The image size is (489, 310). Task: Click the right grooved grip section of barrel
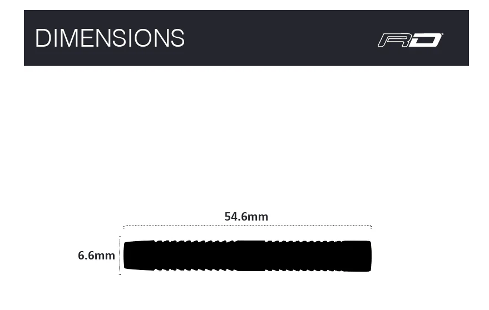(x=303, y=256)
